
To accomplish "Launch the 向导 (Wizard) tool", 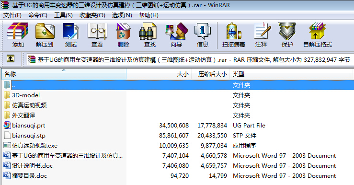I will (176, 32).
